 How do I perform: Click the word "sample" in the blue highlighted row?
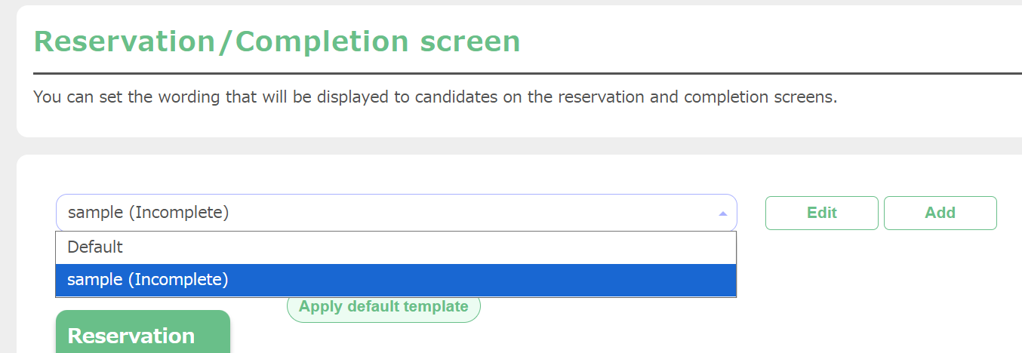pyautogui.click(x=94, y=280)
